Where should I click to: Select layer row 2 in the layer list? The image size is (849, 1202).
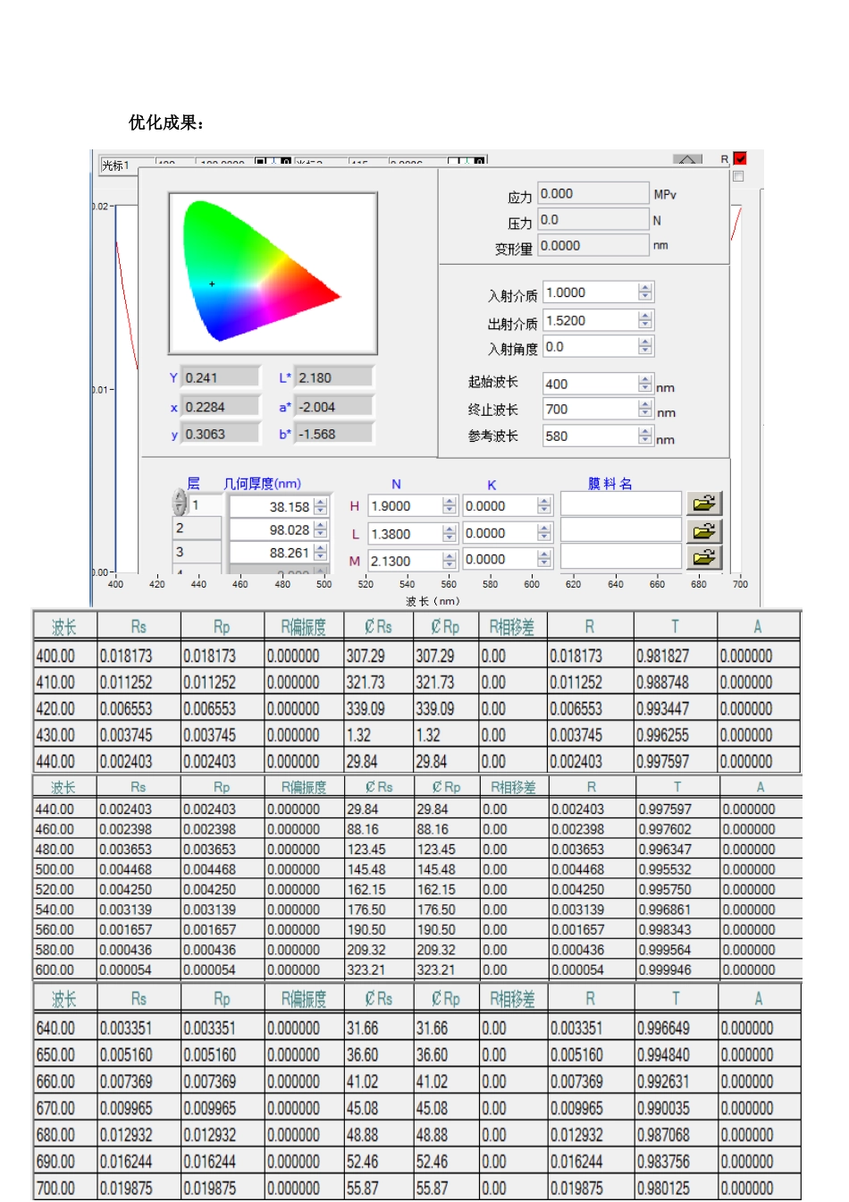pyautogui.click(x=197, y=529)
